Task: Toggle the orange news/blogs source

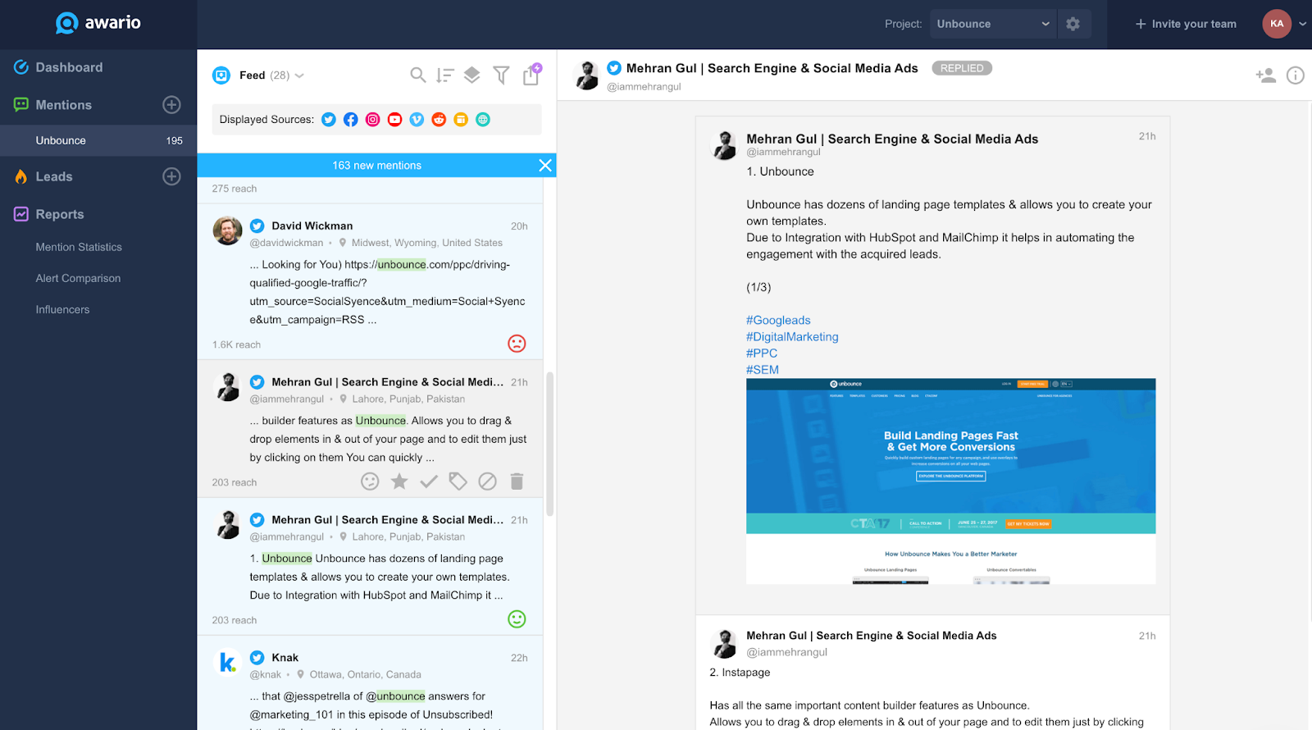Action: click(462, 120)
